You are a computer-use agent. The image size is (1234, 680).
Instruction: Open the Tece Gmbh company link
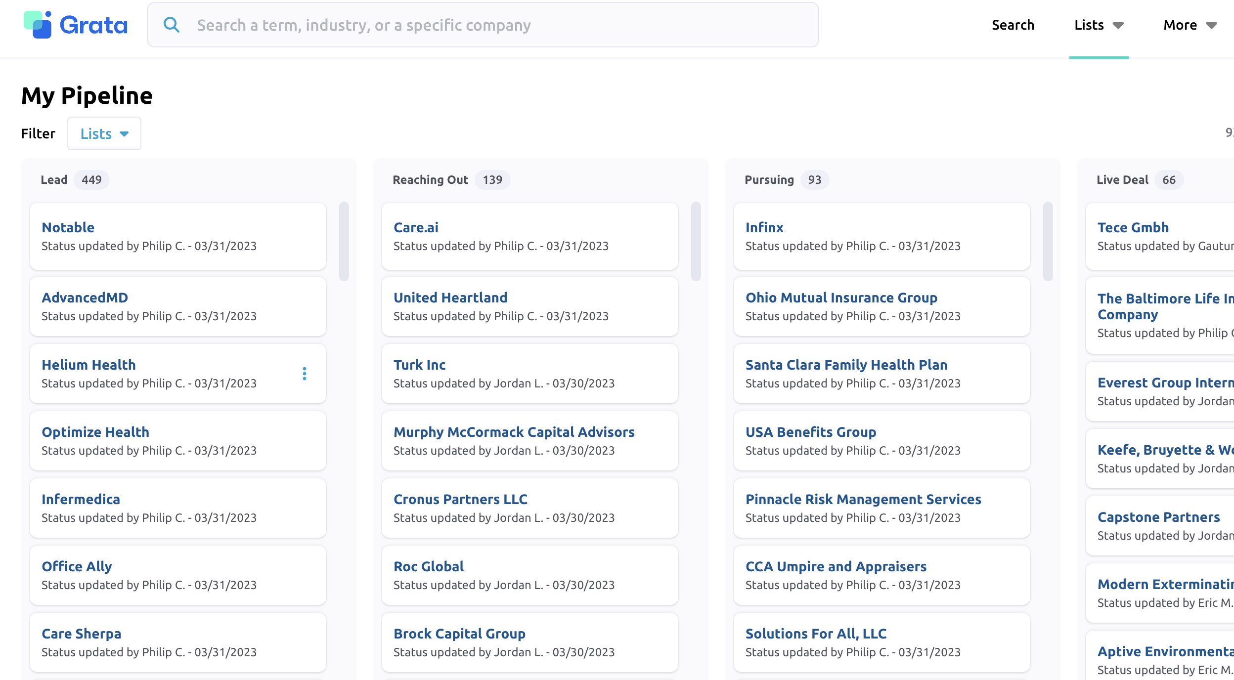1133,227
